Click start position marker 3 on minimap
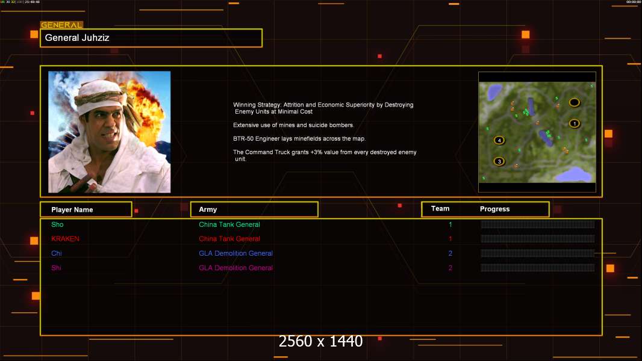This screenshot has height=361, width=642. click(499, 161)
